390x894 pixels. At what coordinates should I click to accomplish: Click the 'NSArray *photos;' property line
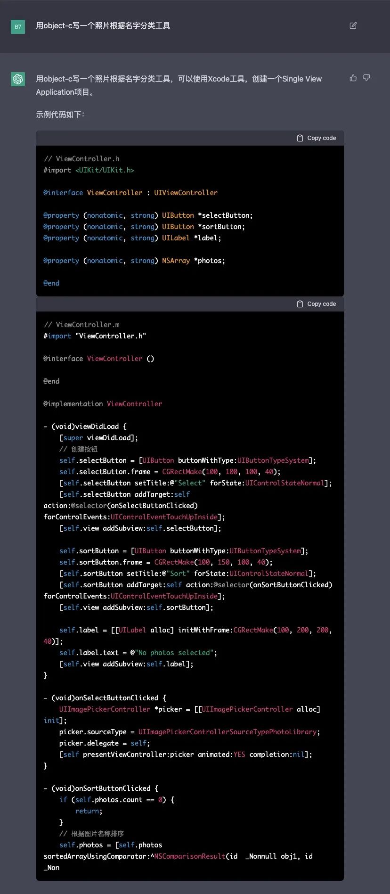(x=134, y=261)
